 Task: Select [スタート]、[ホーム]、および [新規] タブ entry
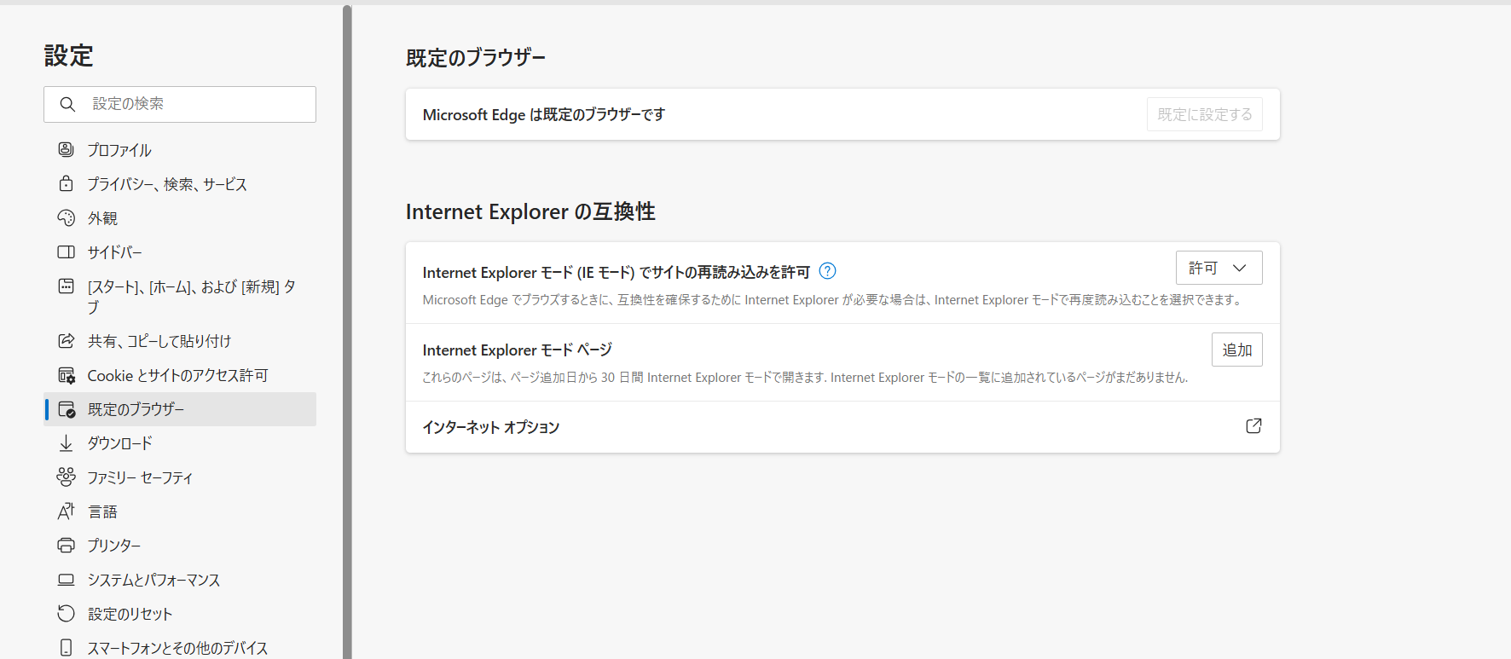pos(180,296)
